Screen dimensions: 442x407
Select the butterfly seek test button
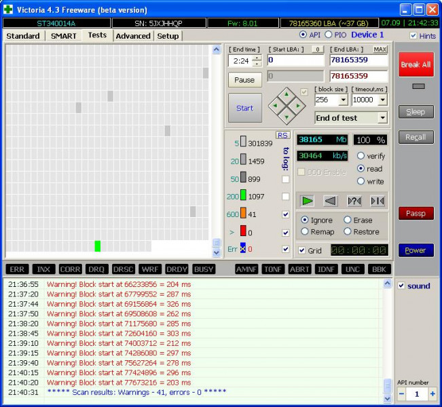[377, 201]
